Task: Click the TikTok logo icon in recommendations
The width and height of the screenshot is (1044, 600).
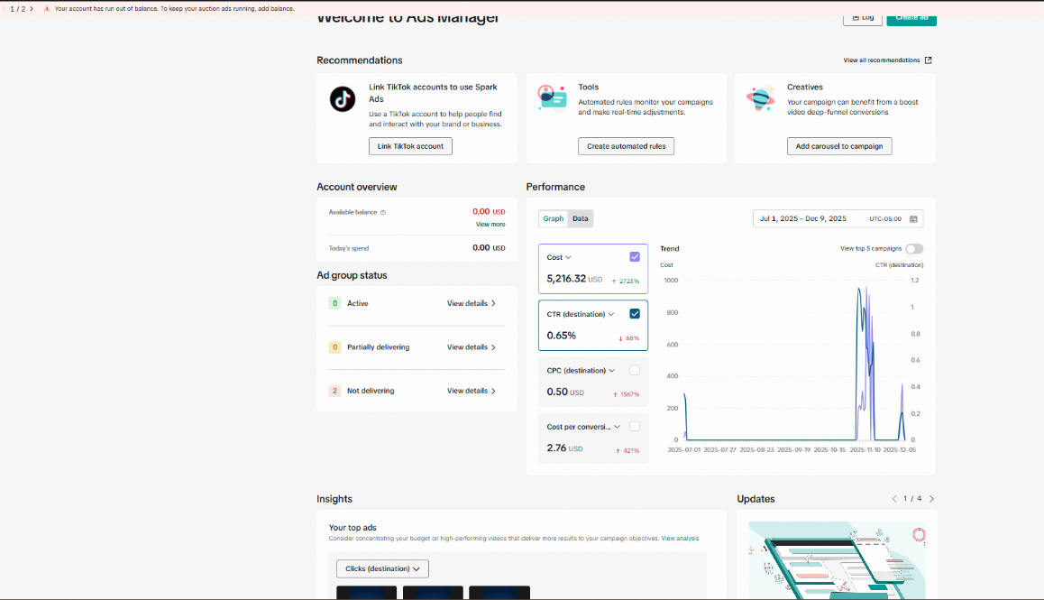Action: (x=343, y=99)
